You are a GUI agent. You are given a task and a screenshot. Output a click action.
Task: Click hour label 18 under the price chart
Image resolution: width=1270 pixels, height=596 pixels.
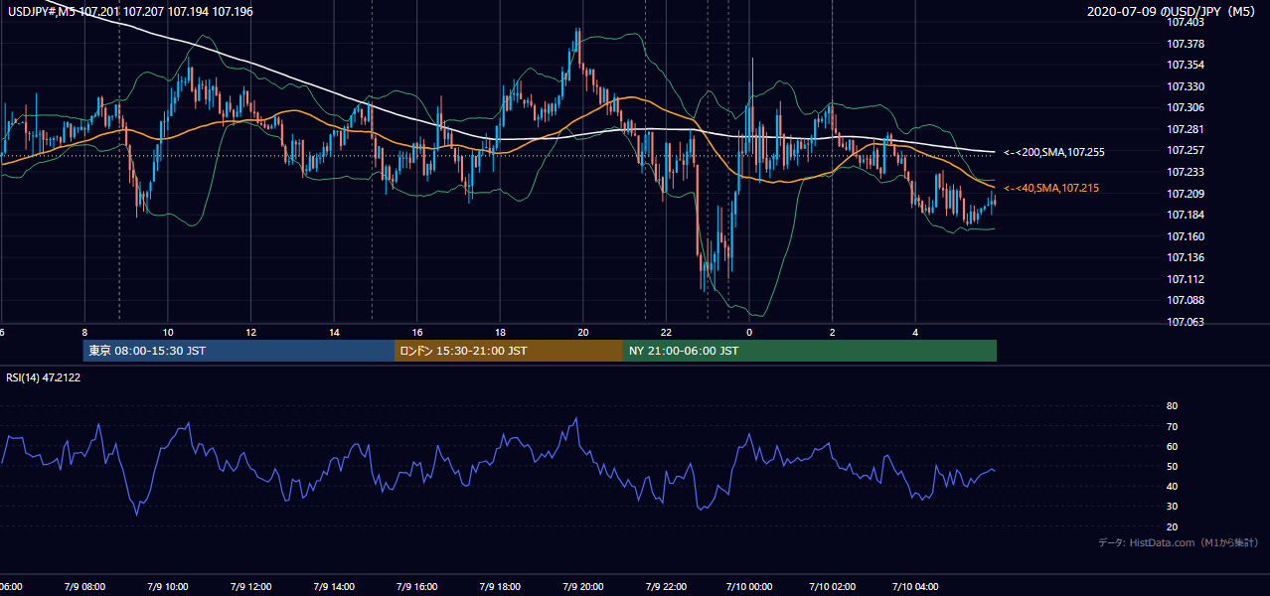pyautogui.click(x=501, y=332)
